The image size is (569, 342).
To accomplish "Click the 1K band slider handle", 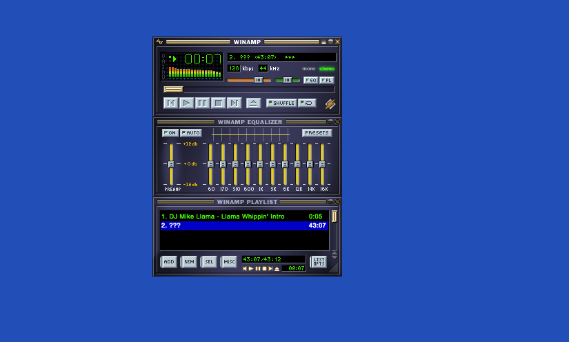I will (260, 164).
